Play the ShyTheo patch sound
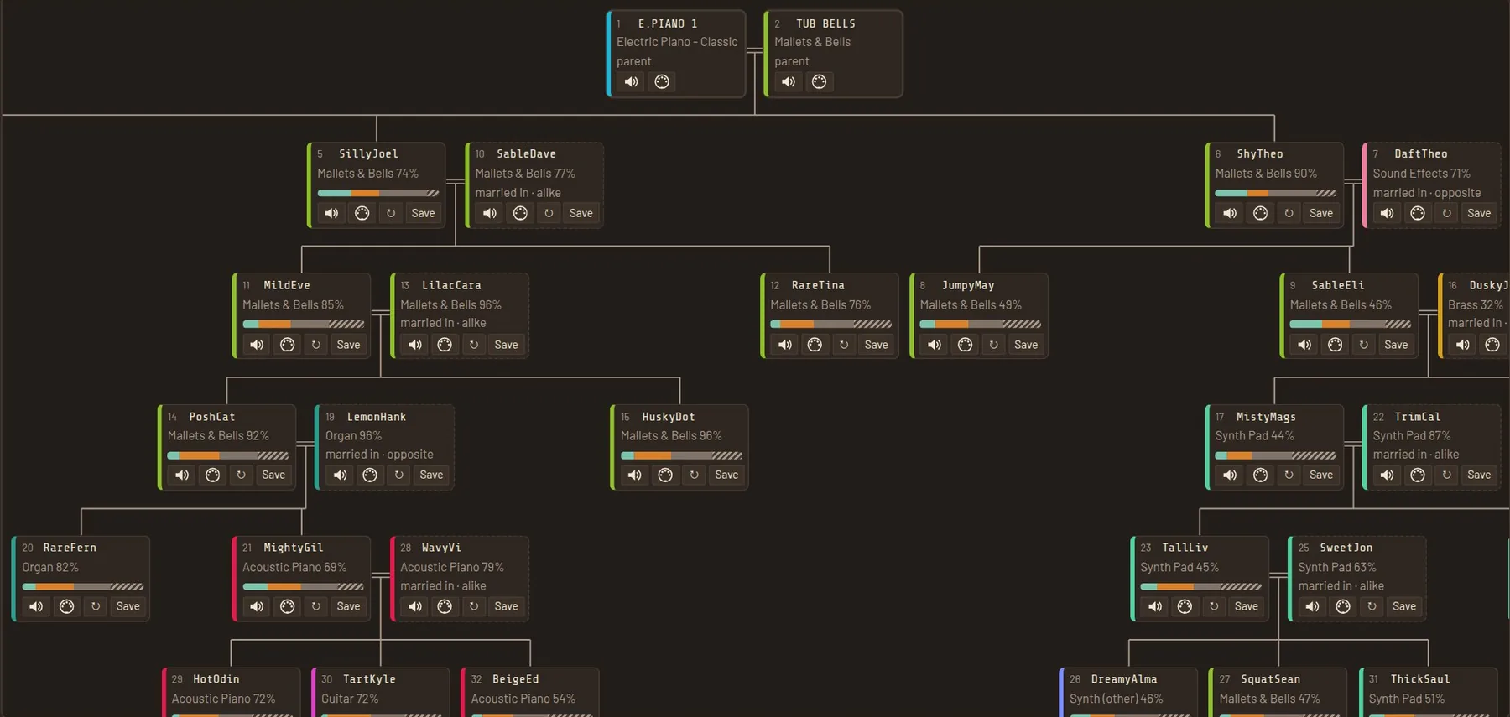 tap(1230, 213)
